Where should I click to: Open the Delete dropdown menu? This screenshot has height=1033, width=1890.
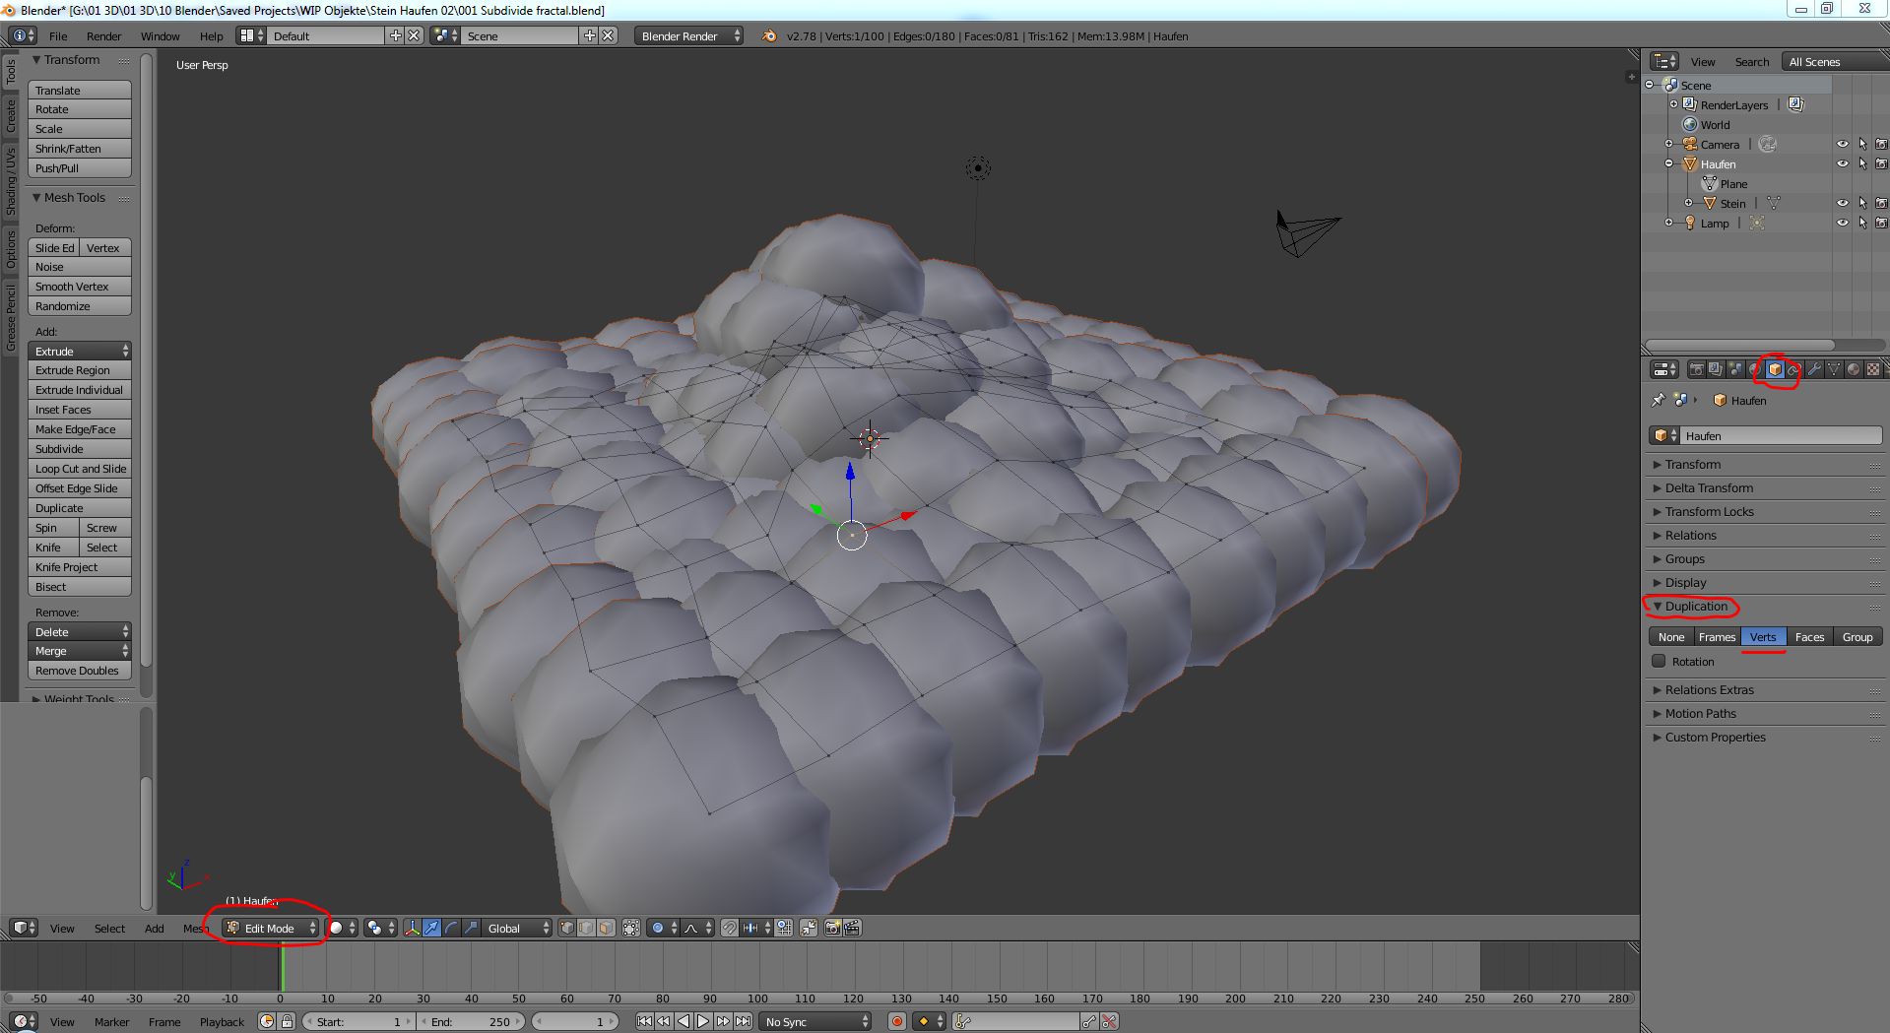pos(80,631)
